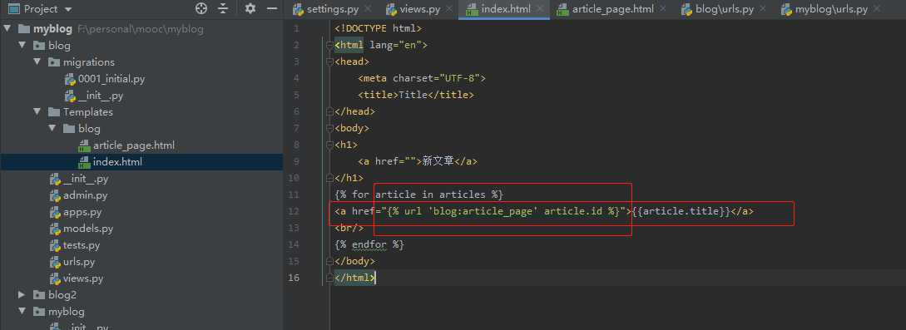The height and width of the screenshot is (330, 906).
Task: Click the 新文章 anchor text in code
Action: pyautogui.click(x=438, y=161)
